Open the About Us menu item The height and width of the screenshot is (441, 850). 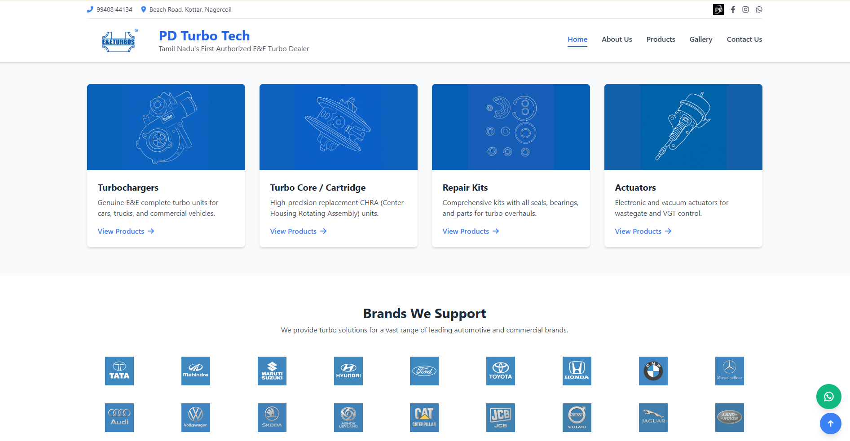click(617, 39)
